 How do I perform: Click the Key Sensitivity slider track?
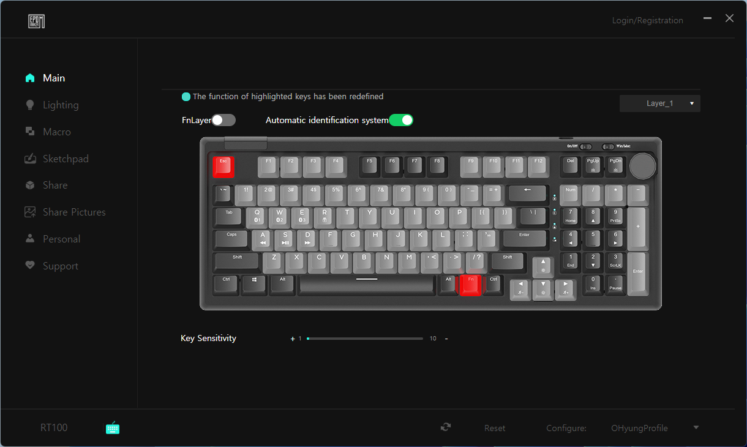tap(365, 338)
